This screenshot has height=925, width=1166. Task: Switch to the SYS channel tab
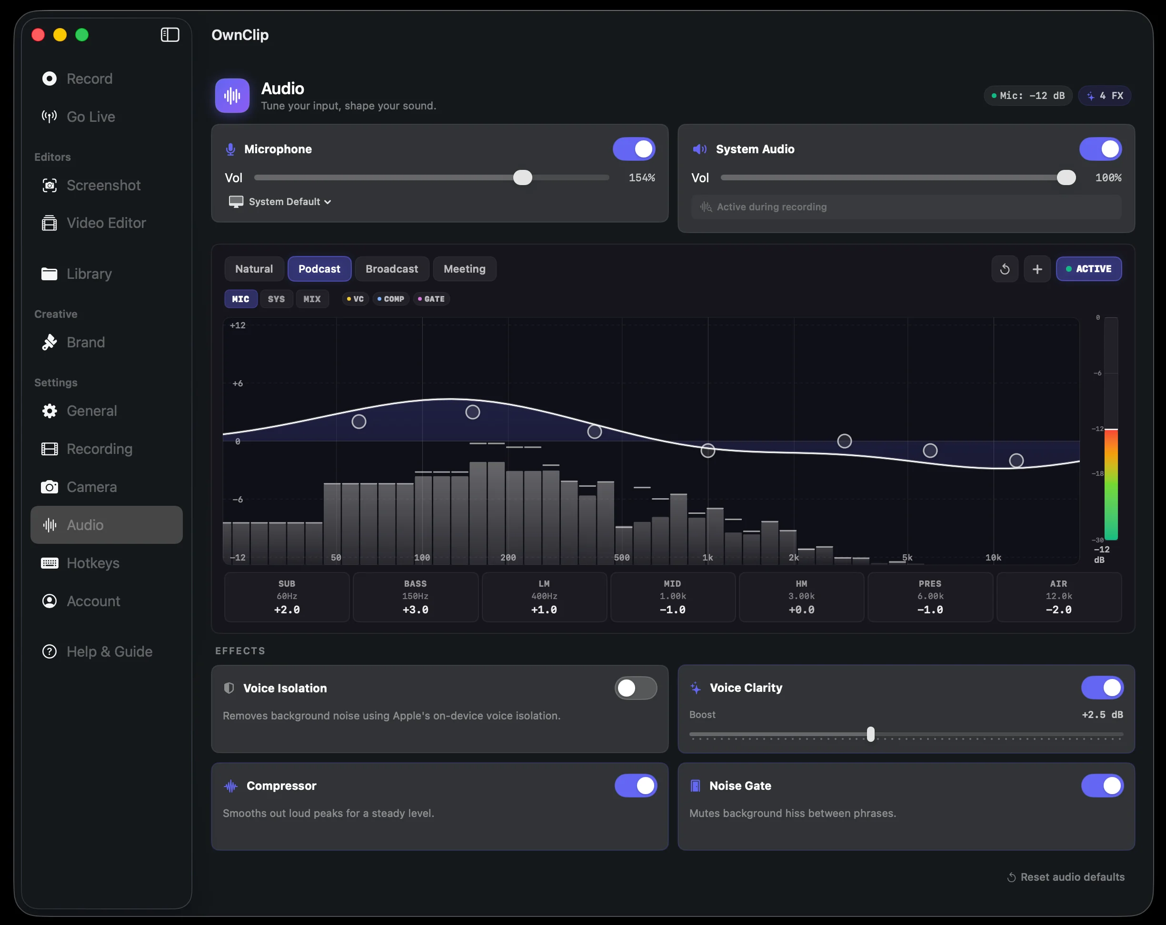[x=276, y=299]
